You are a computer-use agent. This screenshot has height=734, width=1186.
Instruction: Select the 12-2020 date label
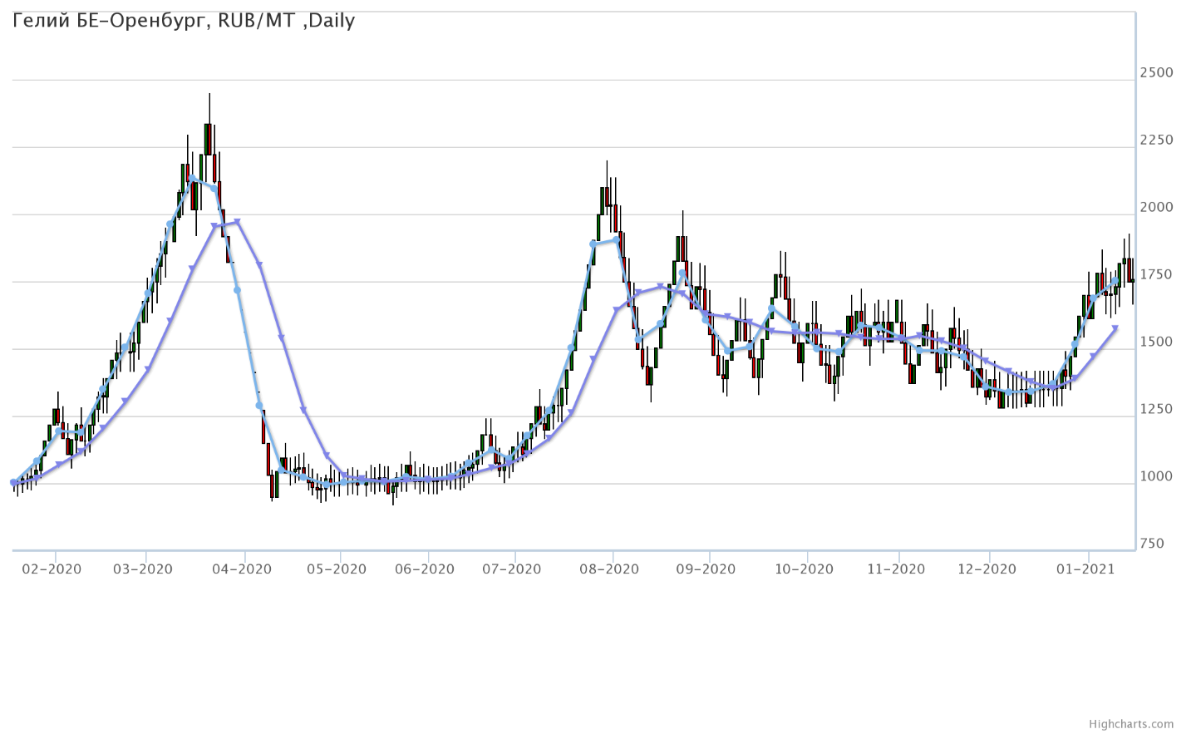tap(987, 569)
